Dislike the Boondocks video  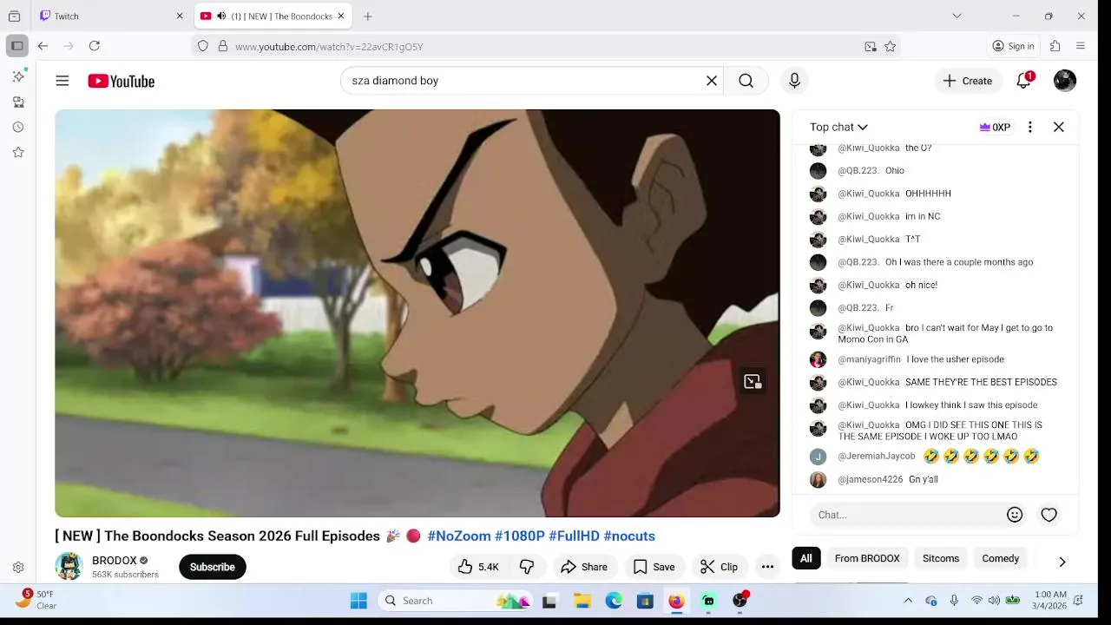[527, 567]
